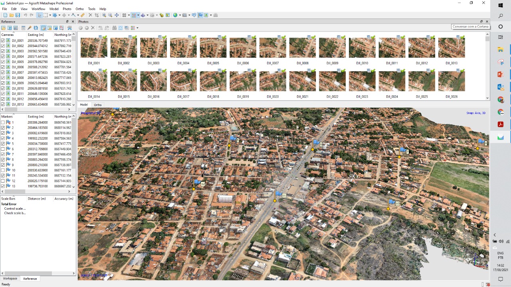
Task: Open the Model menu
Action: tap(54, 9)
